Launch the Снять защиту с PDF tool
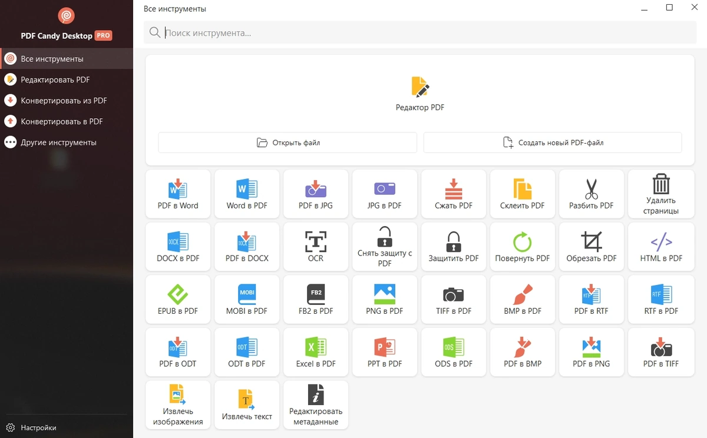 [x=385, y=247]
